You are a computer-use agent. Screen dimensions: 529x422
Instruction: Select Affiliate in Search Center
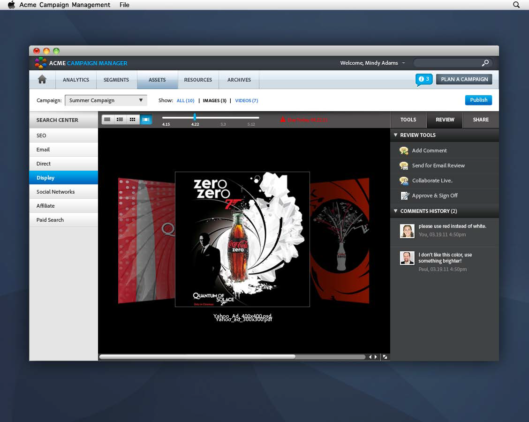pyautogui.click(x=64, y=206)
